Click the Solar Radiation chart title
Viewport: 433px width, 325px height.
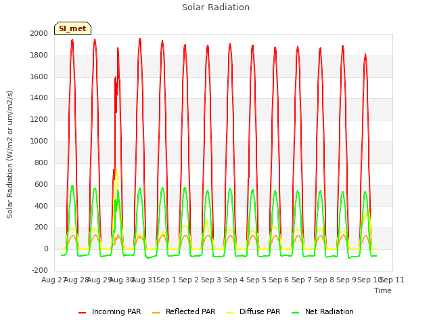point(216,7)
